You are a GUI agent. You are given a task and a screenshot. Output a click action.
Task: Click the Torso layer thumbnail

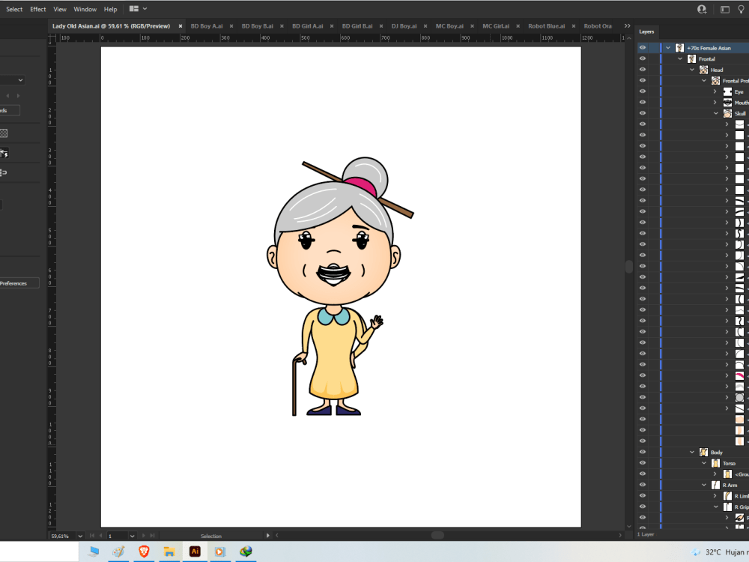(x=715, y=463)
